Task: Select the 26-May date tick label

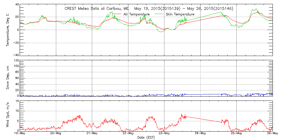Action: 272,134
